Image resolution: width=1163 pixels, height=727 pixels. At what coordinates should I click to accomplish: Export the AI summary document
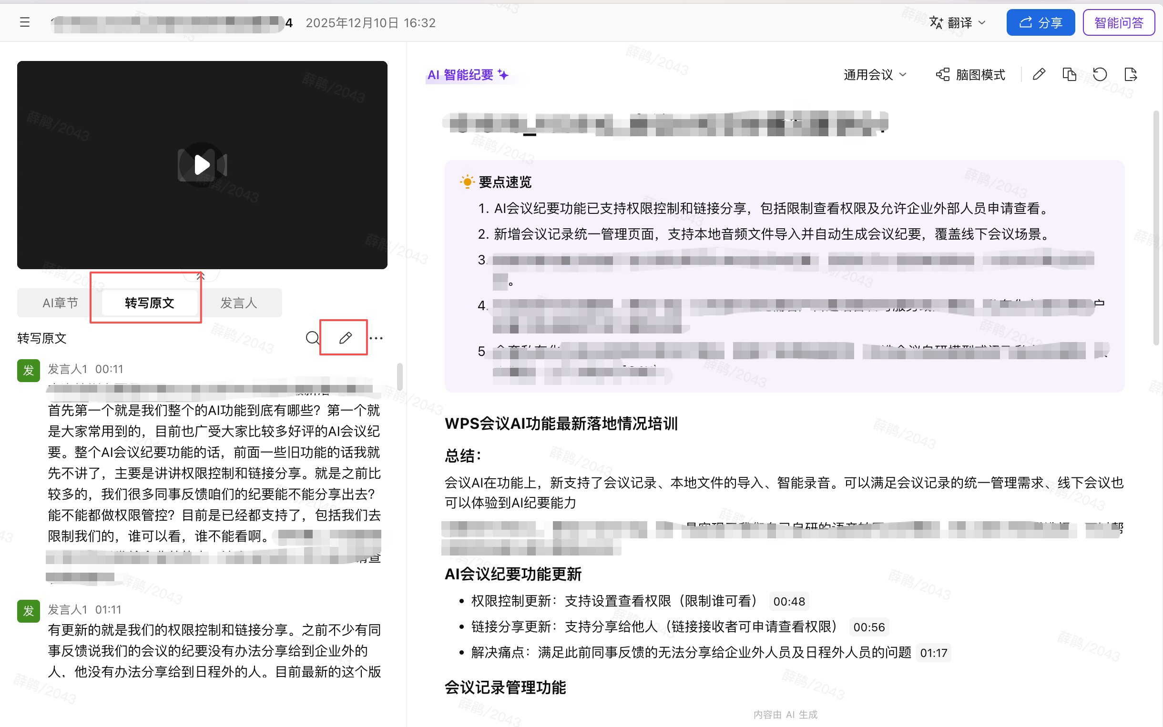point(1131,74)
